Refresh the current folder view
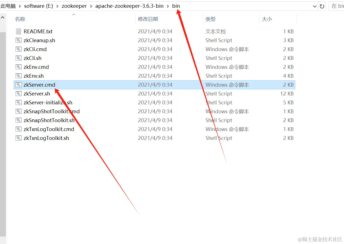 (x=322, y=6)
